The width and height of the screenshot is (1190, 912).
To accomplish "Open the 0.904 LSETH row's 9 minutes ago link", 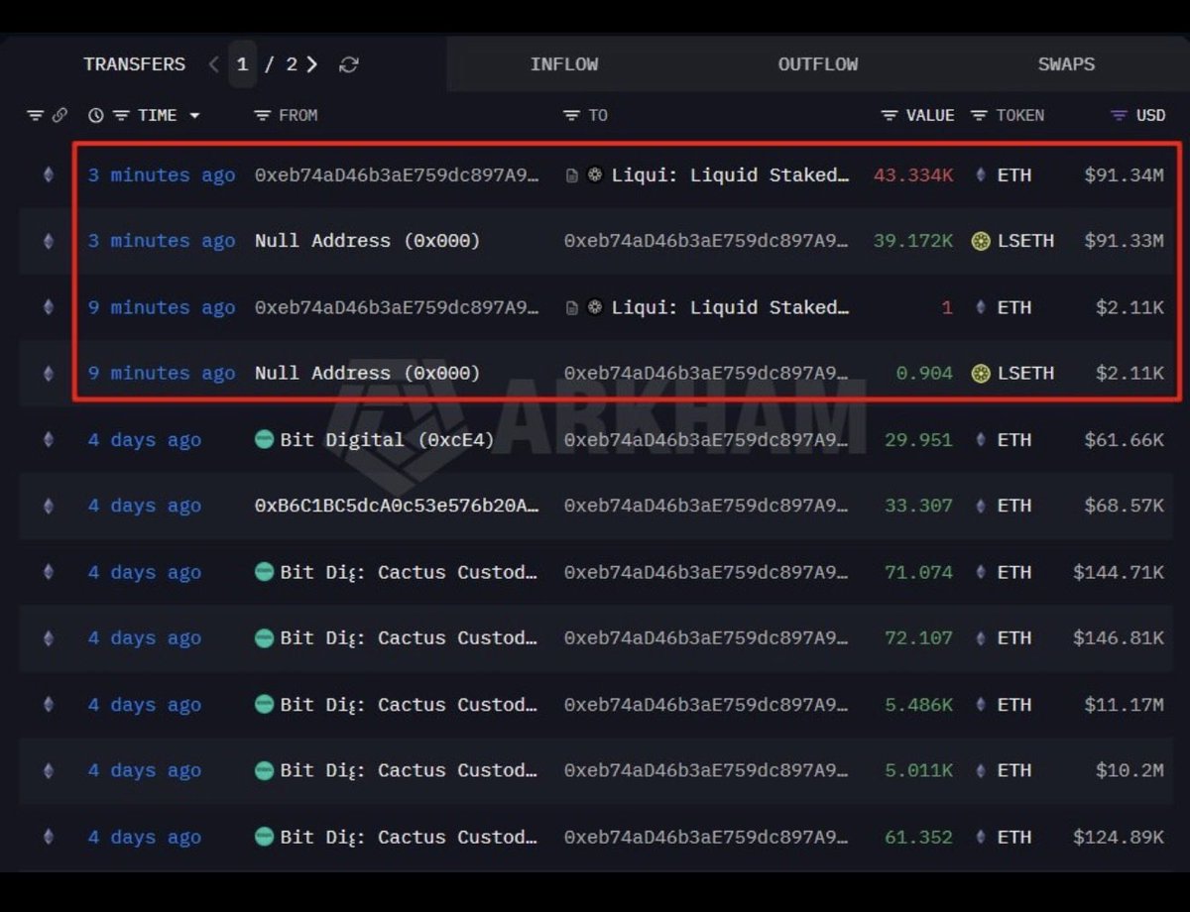I will tap(162, 374).
